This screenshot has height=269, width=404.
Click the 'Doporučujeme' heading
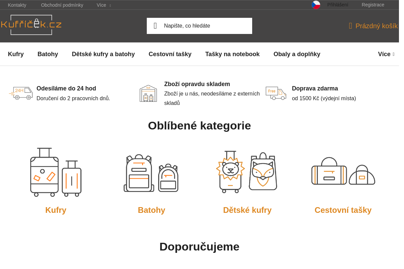point(199,247)
